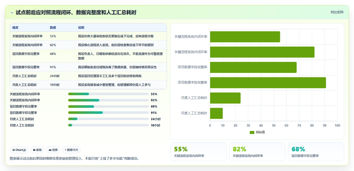The image size is (354, 171).
Task: Click the 数据卡片 tag pill
Action: 71,150
